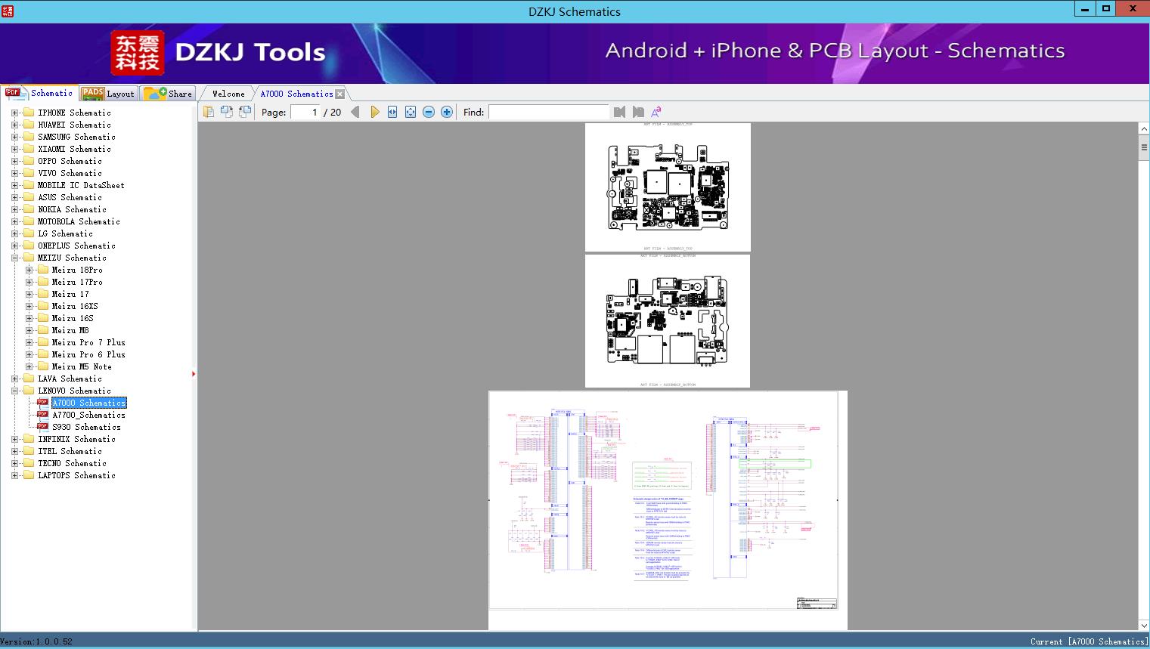This screenshot has height=649, width=1150.
Task: Expand the MOBILE IC DataSheet node
Action: [14, 185]
